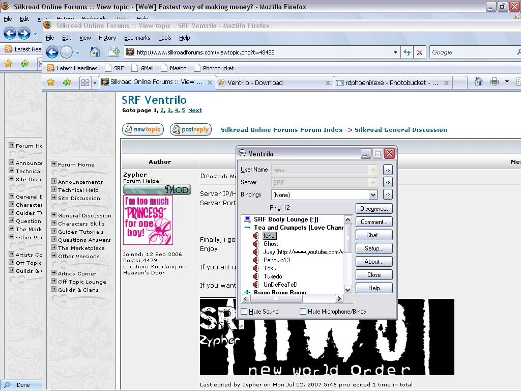
Task: Open the back-history dropdown arrow in front window
Action: click(77, 52)
